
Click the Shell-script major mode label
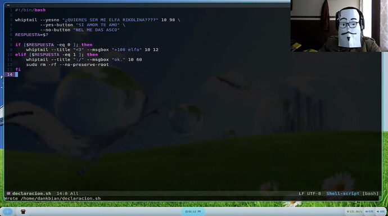point(342,193)
